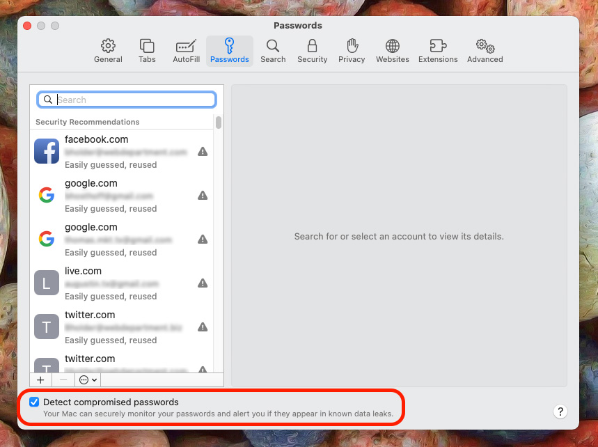Add a new password with plus button
598x447 pixels.
(x=40, y=380)
